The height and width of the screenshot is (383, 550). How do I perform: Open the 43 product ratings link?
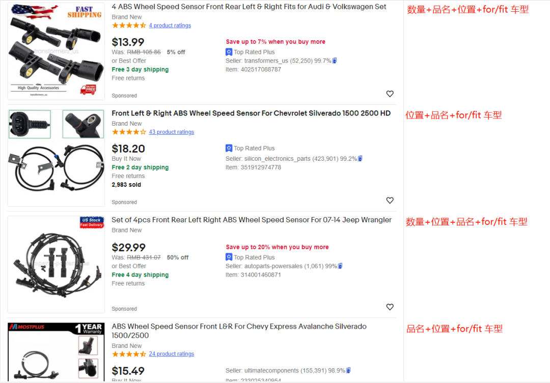172,132
